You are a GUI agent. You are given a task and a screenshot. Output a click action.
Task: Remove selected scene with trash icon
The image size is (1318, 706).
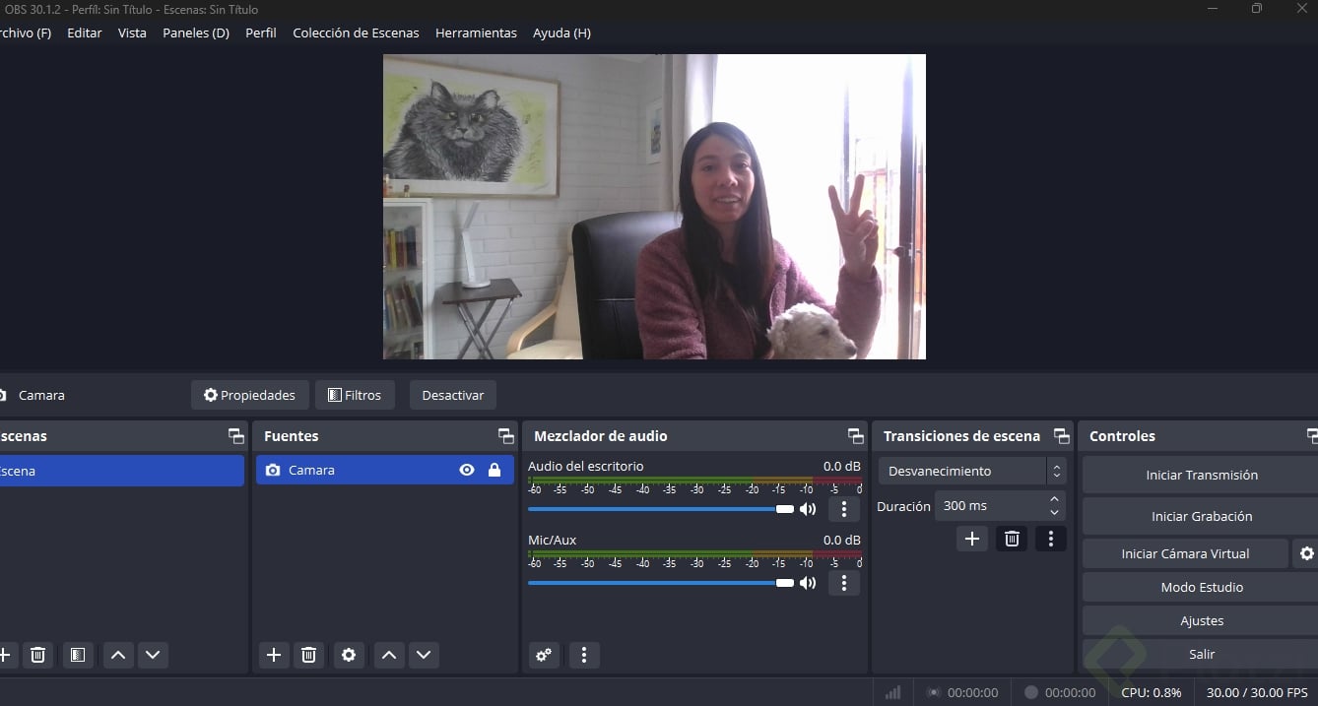(x=37, y=655)
